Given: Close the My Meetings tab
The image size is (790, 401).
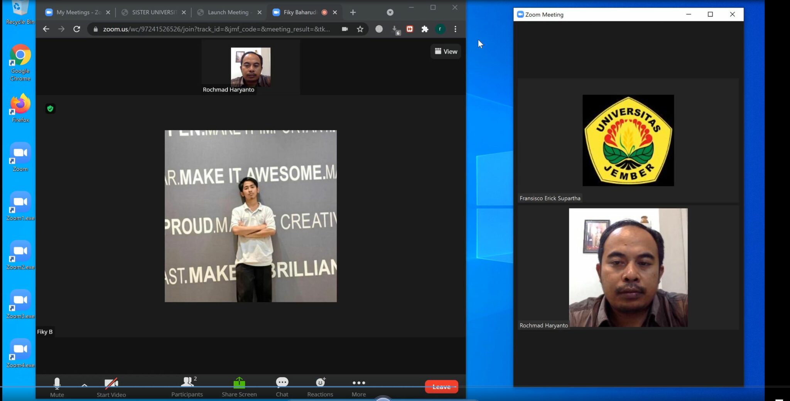Looking at the screenshot, I should [x=108, y=12].
